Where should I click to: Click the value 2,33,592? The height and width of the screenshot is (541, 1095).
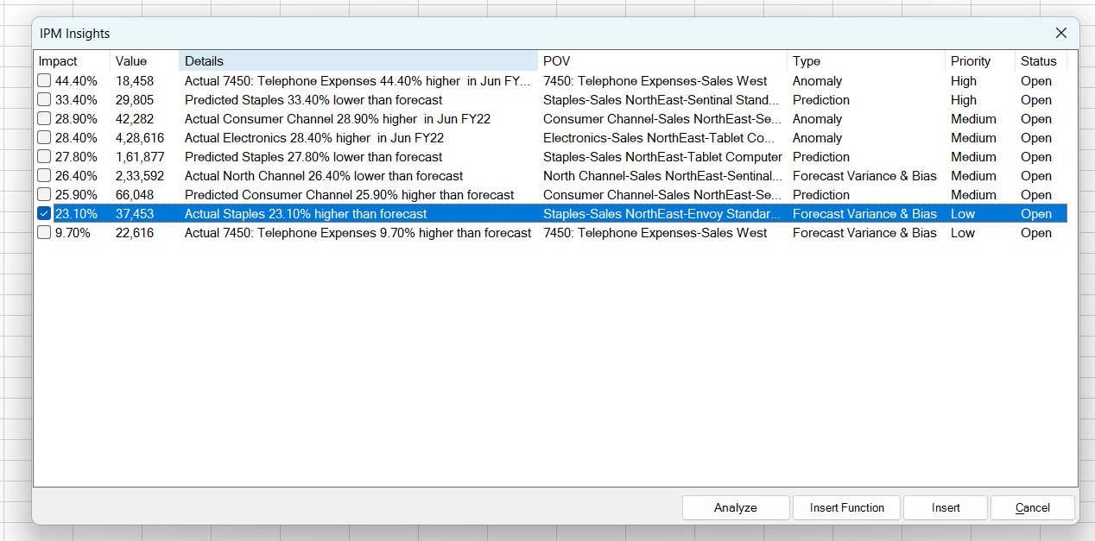click(140, 175)
